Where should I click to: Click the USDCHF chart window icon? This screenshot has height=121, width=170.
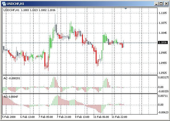(x=4, y=4)
